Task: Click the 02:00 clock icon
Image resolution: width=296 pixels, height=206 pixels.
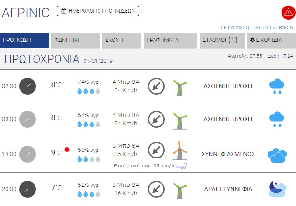Action: pos(28,85)
